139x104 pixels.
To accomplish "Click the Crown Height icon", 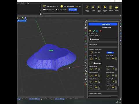I will pos(91,69).
